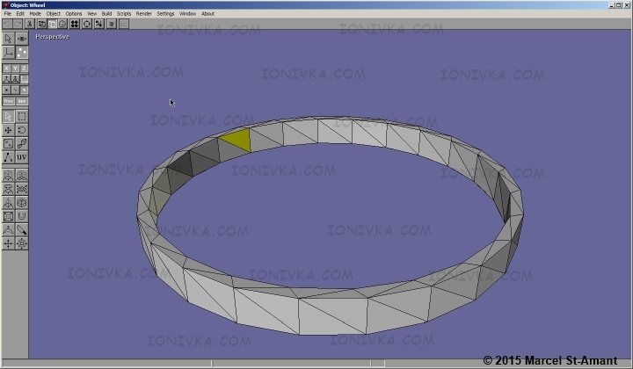Screen dimensions: 633x369
Task: Click the Undo arrow in toolbar
Action: pyautogui.click(x=8, y=24)
